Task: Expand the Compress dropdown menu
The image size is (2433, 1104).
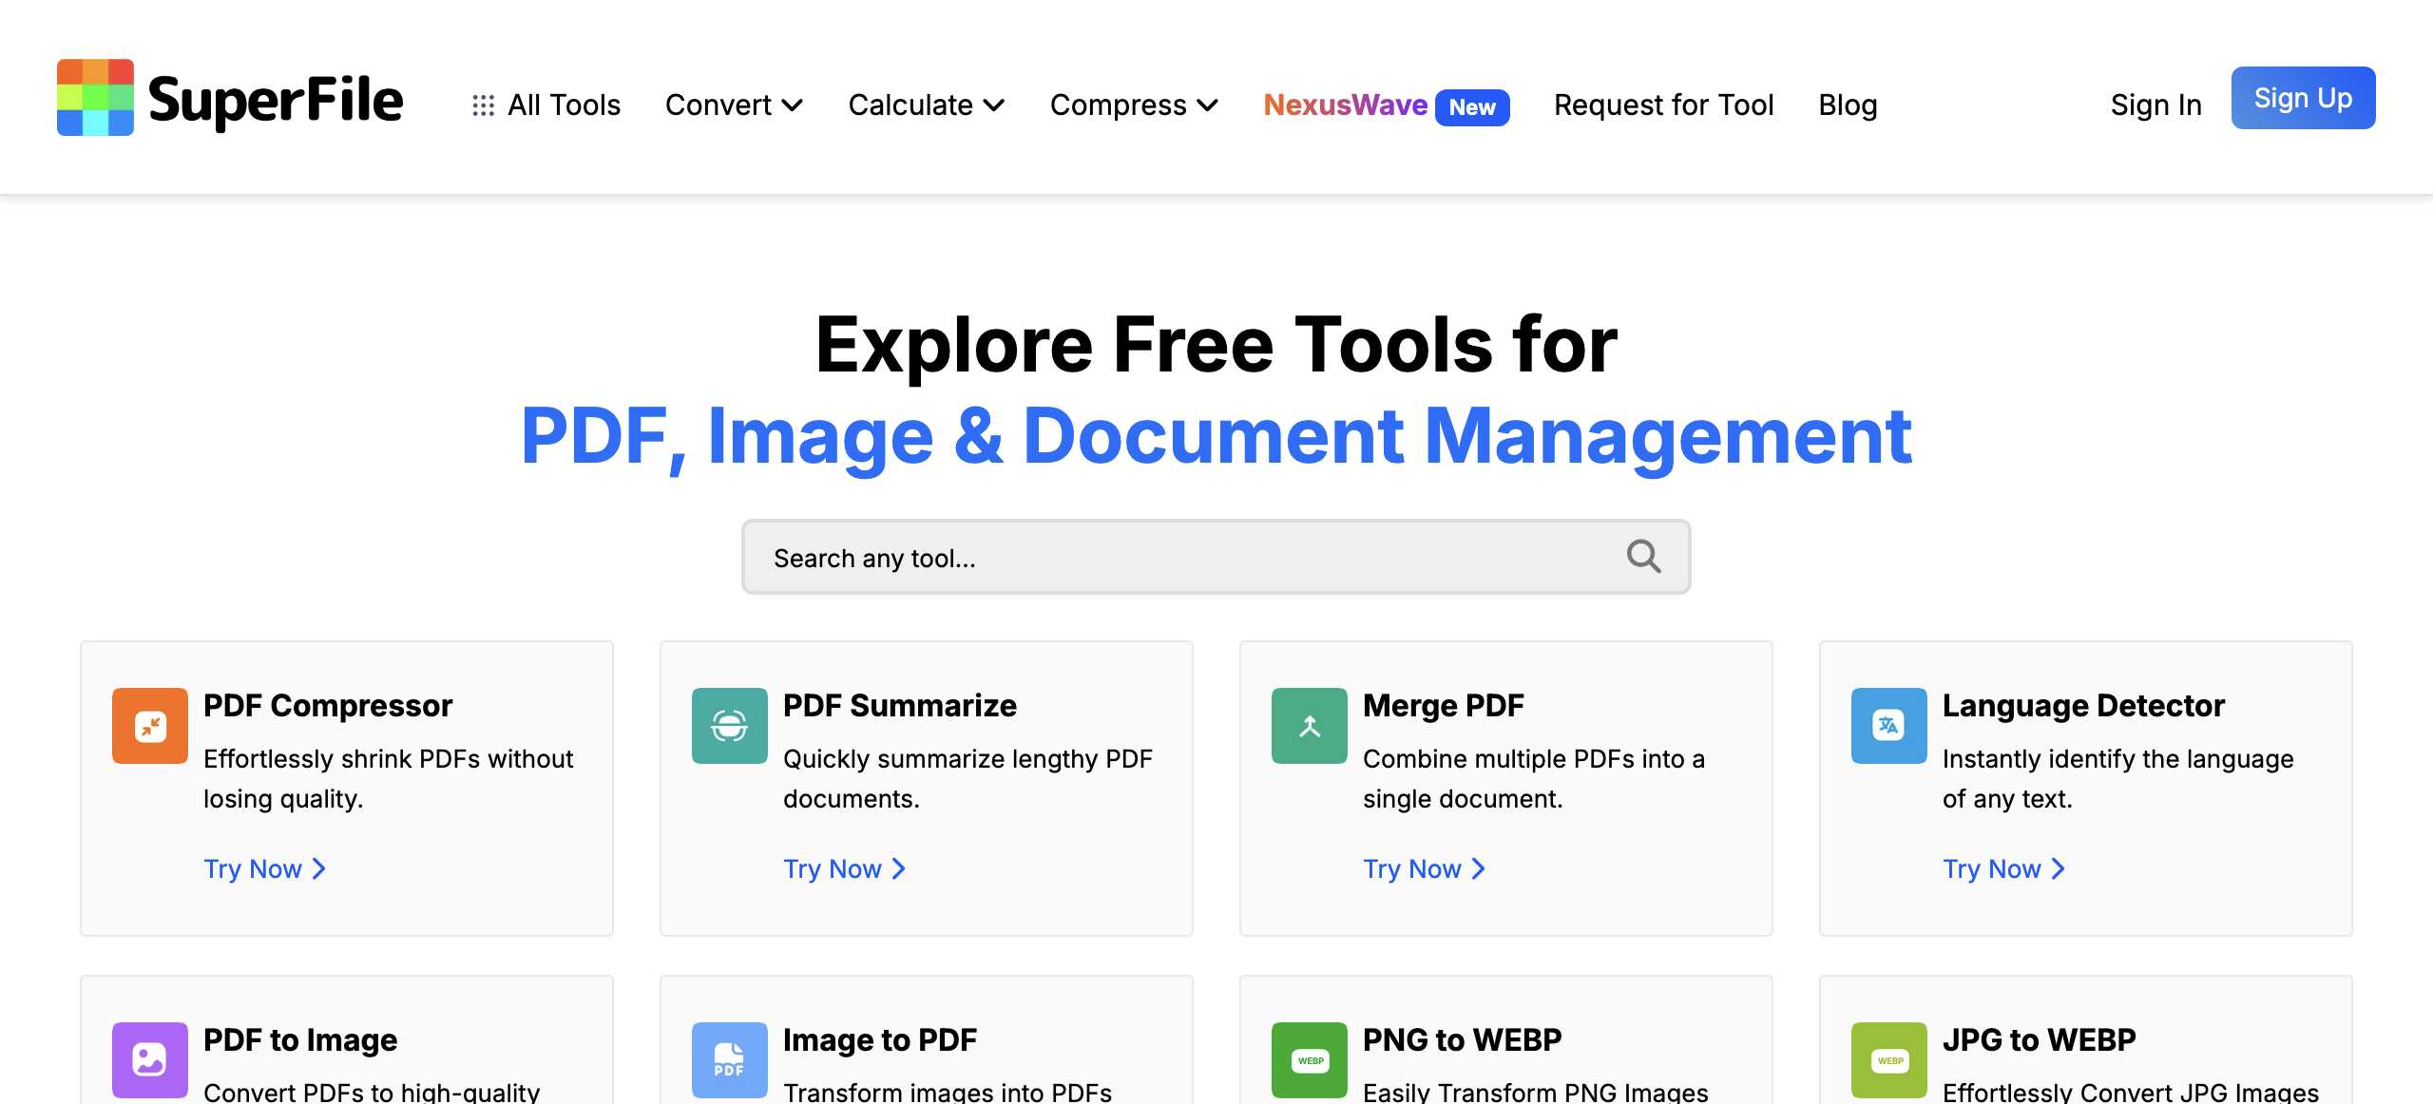Action: [1133, 105]
